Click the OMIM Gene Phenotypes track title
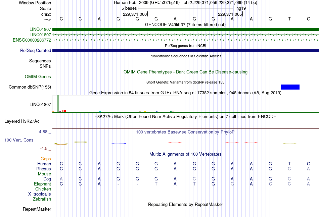The image size is (319, 217). pyautogui.click(x=185, y=72)
